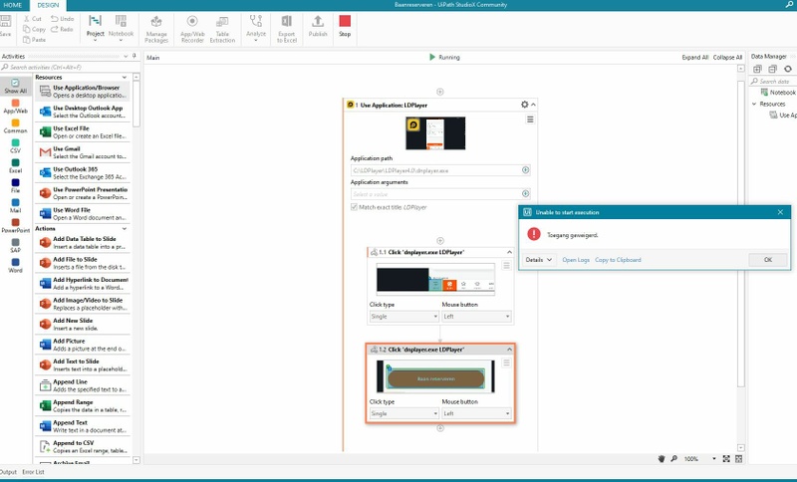Select the Append Line activity
Image resolution: width=797 pixels, height=482 pixels.
(x=84, y=385)
